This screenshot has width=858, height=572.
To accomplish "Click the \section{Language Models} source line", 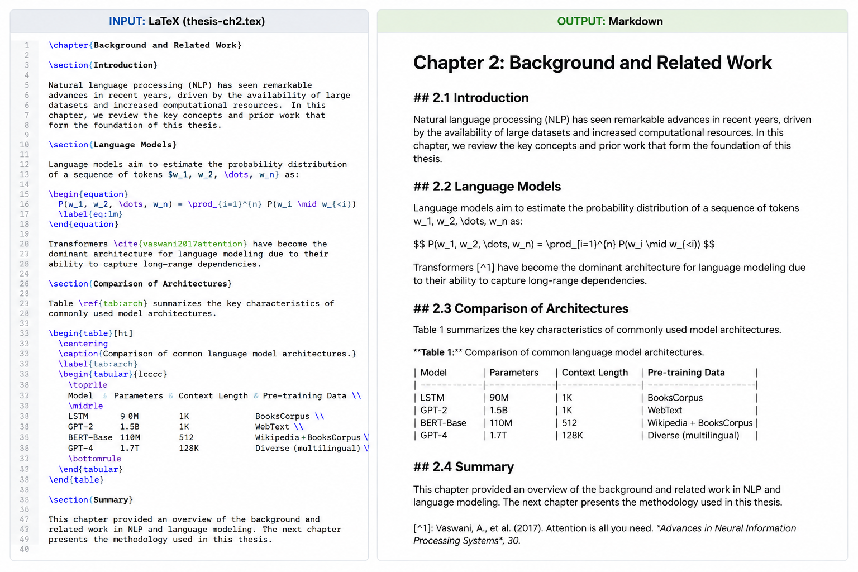I will pyautogui.click(x=113, y=145).
